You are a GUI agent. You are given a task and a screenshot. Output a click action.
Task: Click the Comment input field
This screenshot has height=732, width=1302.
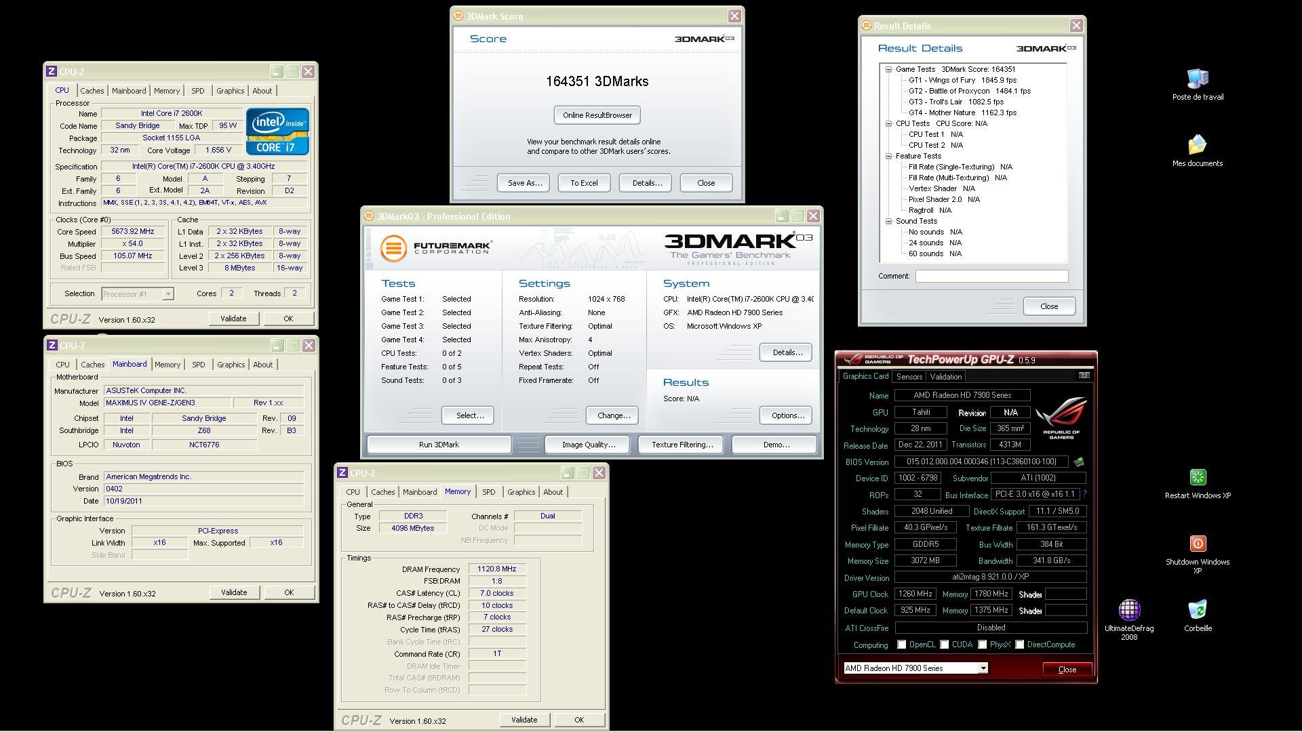pos(991,276)
